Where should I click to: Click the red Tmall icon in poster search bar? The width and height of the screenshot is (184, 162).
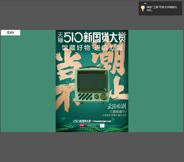pos(82,126)
